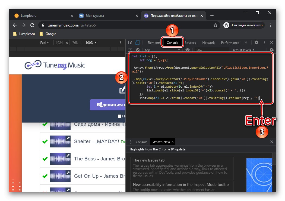This screenshot has height=201, width=285.
Task: Open the iPad device preset dropdown
Action: [x=44, y=42]
